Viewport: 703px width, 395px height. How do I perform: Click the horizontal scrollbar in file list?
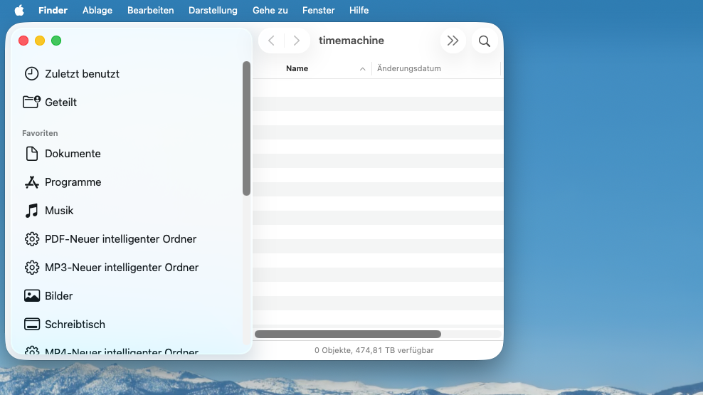[348, 334]
